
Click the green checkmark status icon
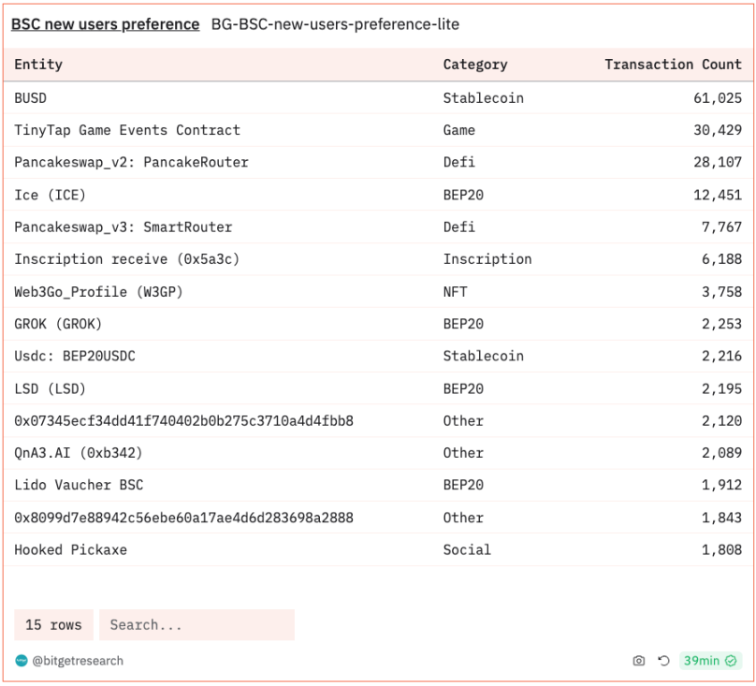(731, 661)
